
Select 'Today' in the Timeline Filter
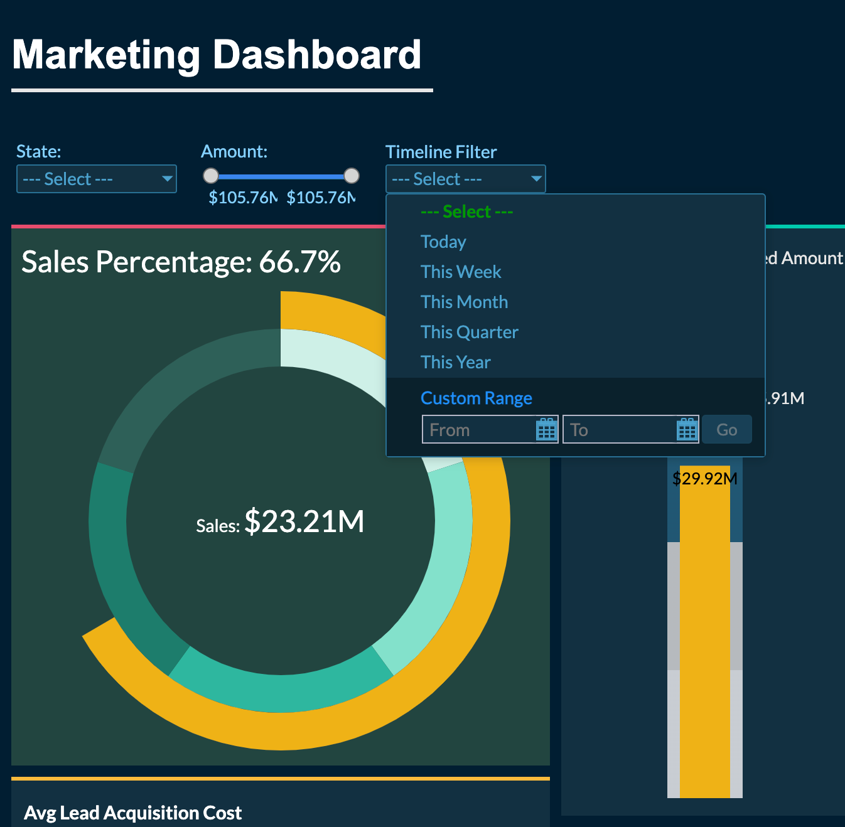click(x=443, y=242)
